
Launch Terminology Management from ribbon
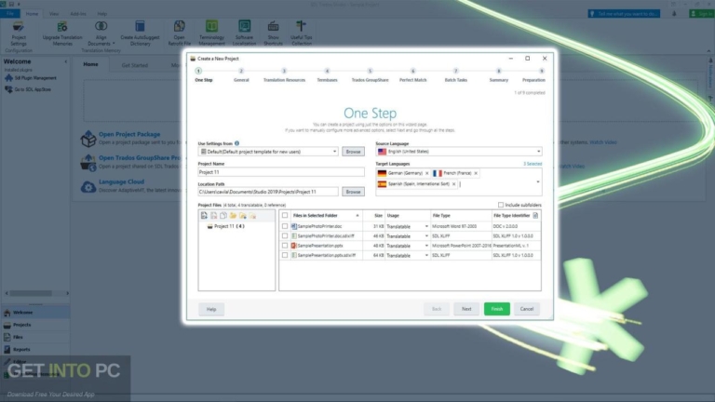pyautogui.click(x=211, y=33)
